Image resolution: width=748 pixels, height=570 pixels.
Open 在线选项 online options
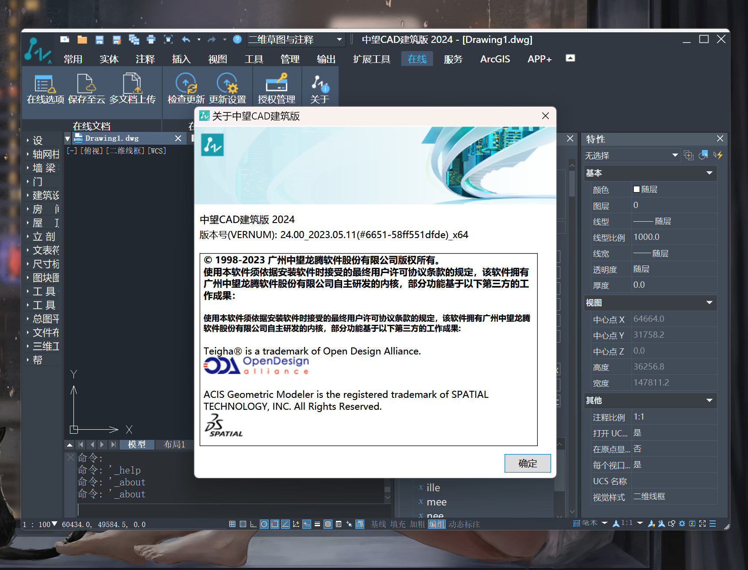[x=46, y=89]
